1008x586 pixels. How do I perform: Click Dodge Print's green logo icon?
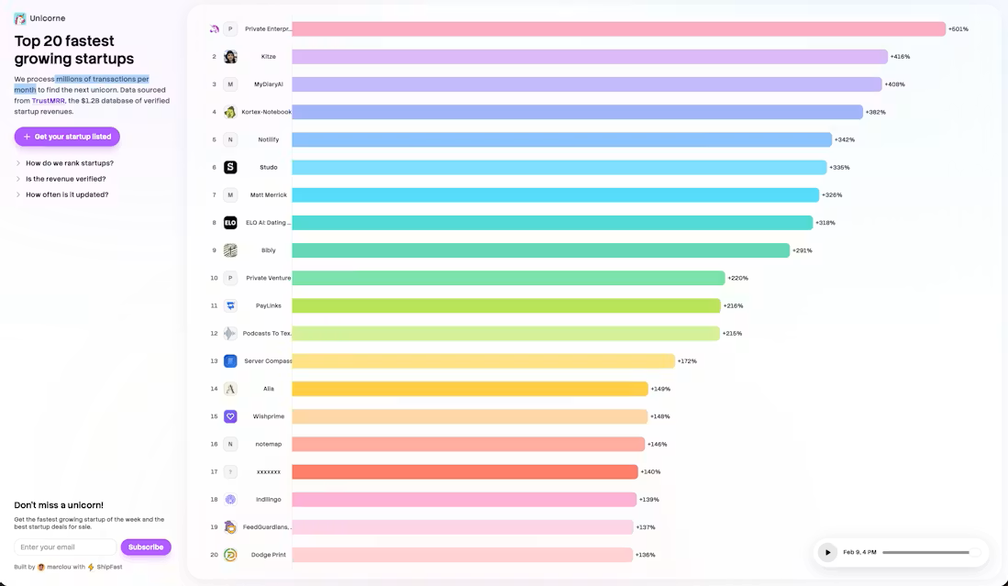tap(230, 555)
